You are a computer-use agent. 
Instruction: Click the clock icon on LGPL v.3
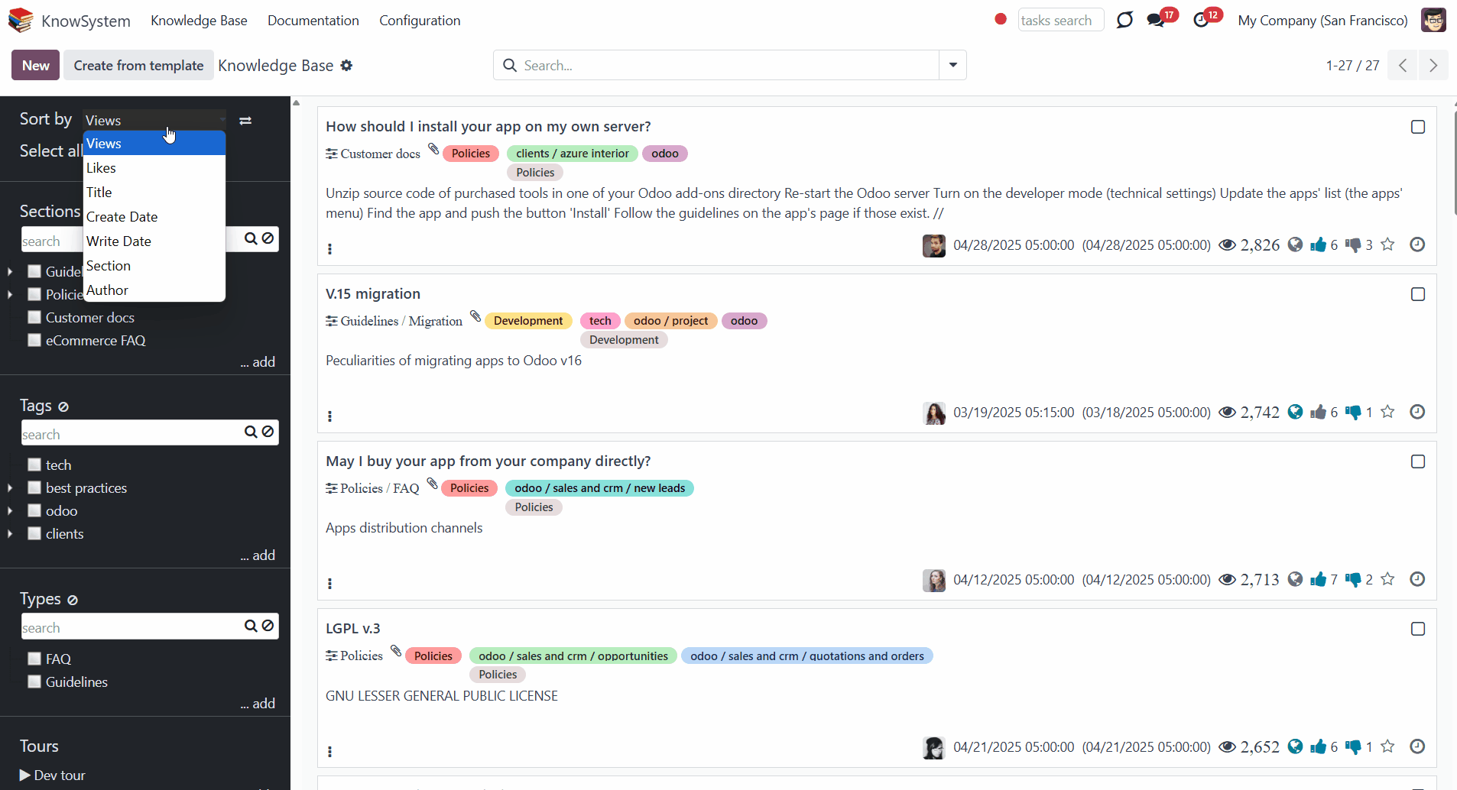(1416, 747)
